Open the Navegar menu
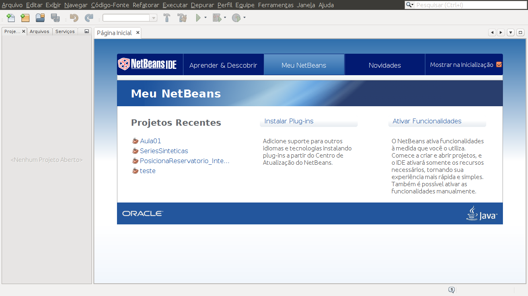 click(76, 5)
